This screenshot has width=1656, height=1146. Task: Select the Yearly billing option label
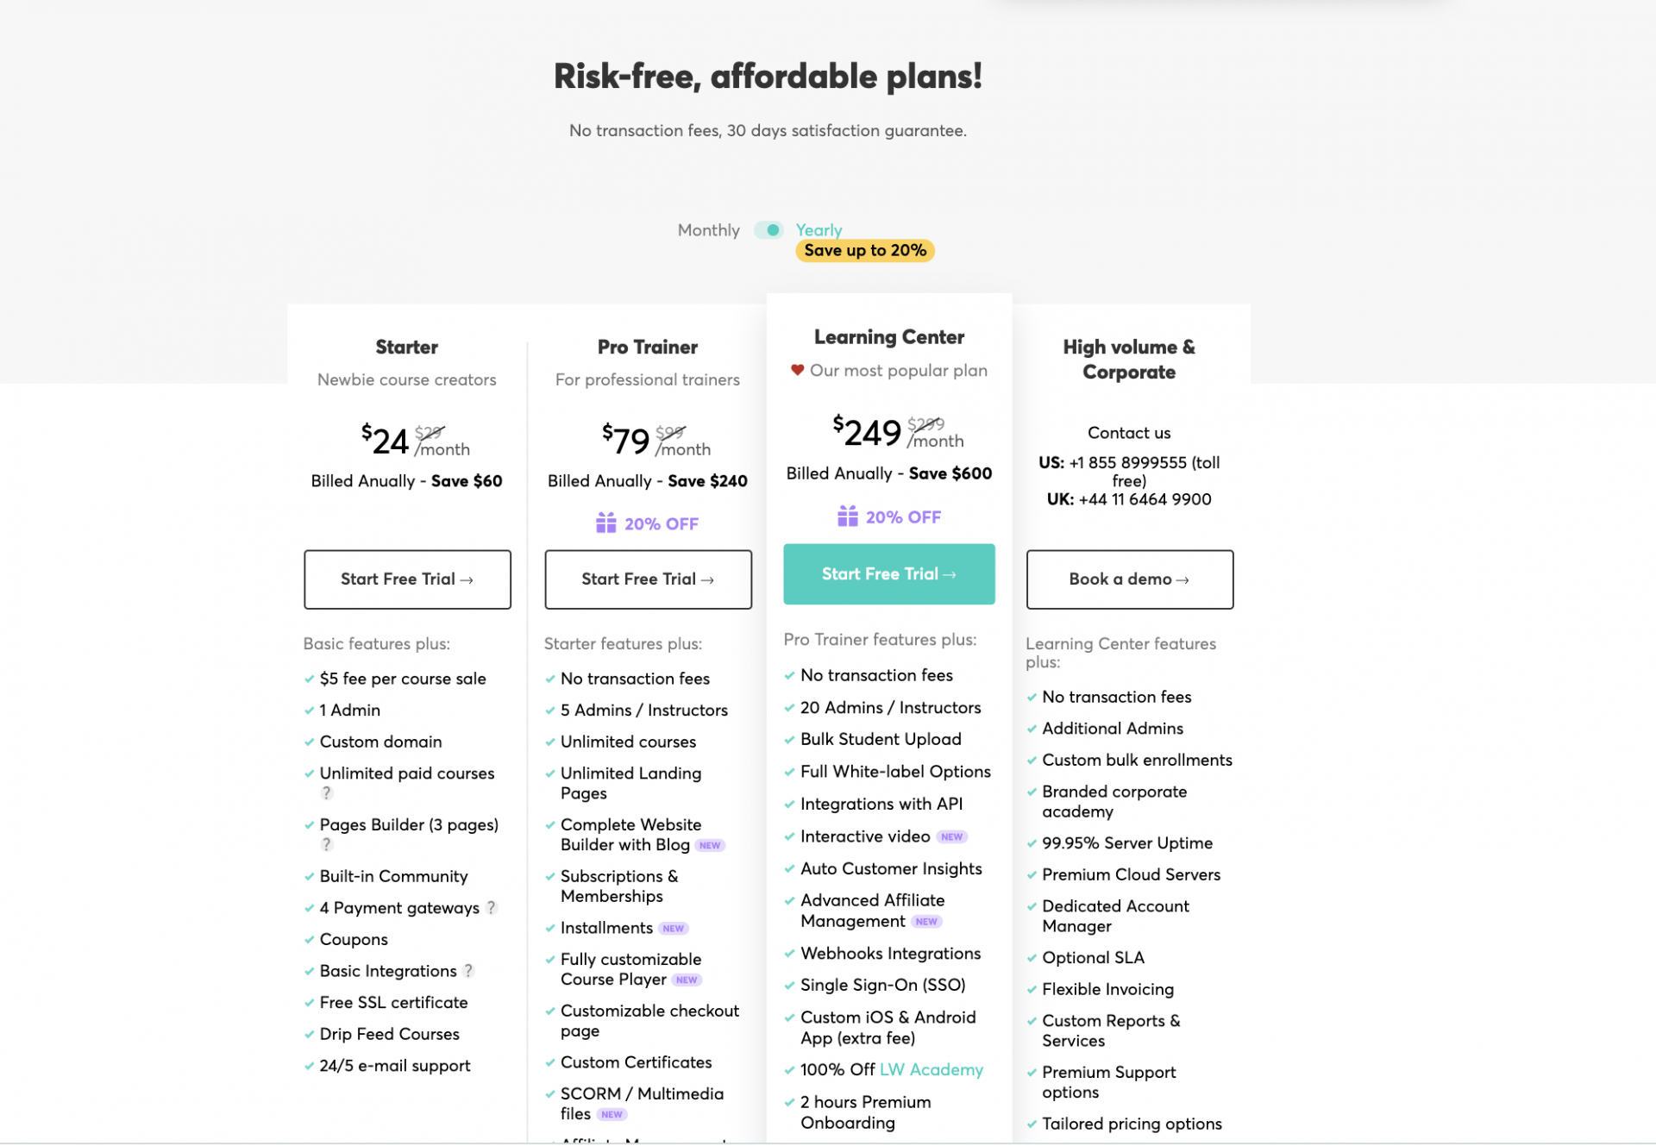coord(819,230)
